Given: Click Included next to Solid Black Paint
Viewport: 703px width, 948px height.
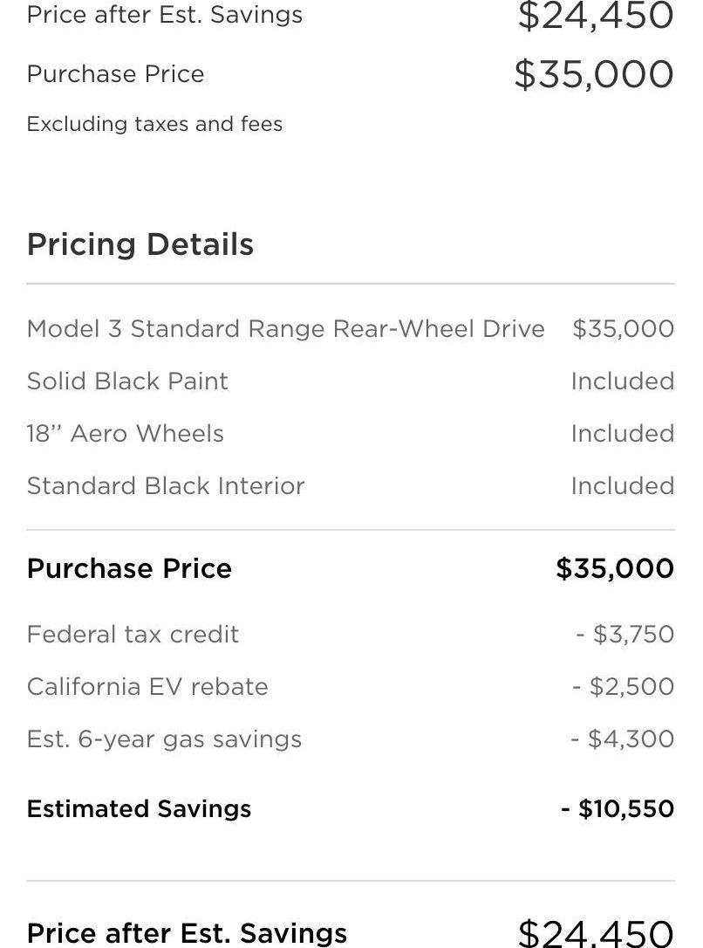Looking at the screenshot, I should [623, 381].
